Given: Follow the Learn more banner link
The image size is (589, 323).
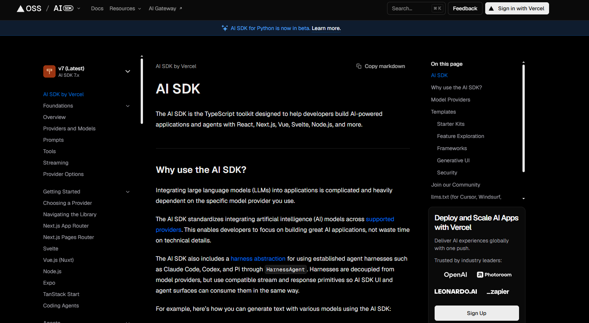Looking at the screenshot, I should tap(326, 28).
